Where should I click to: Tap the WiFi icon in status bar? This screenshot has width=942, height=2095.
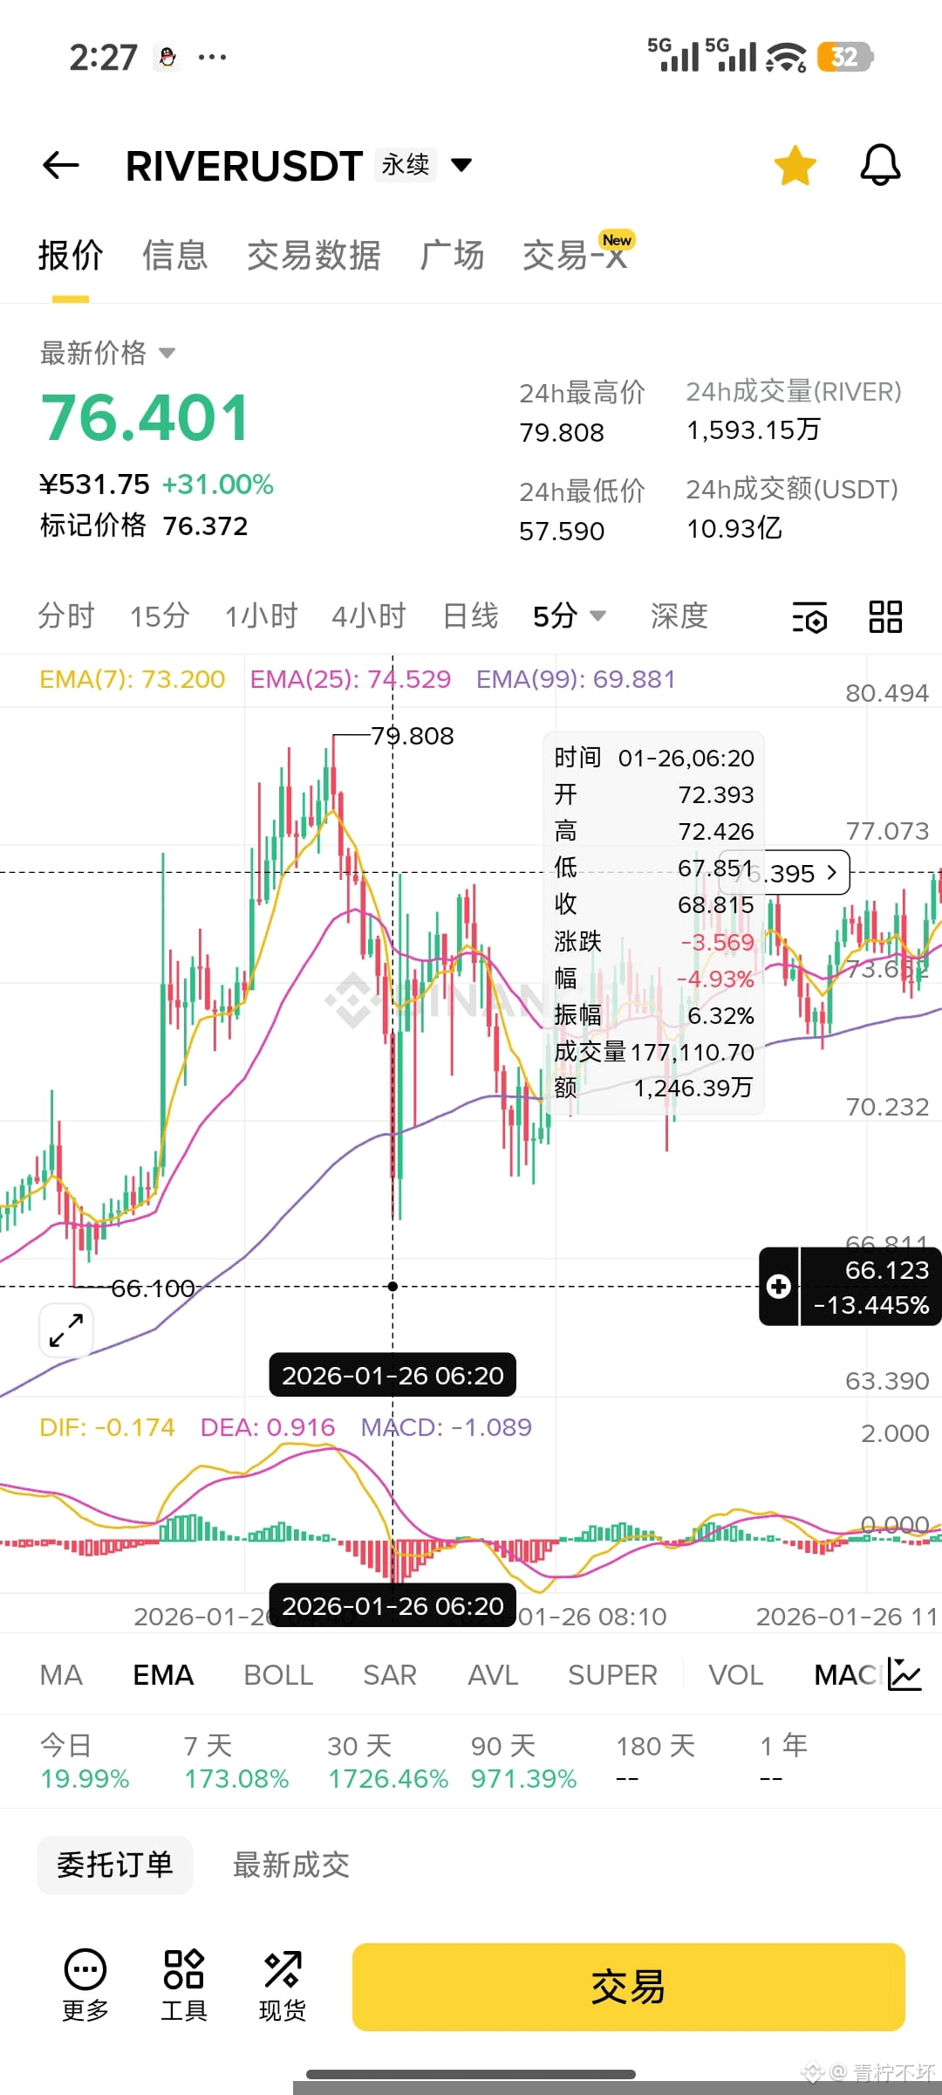click(x=786, y=58)
